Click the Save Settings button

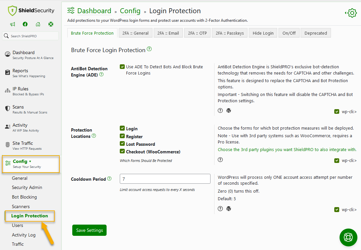(x=89, y=230)
